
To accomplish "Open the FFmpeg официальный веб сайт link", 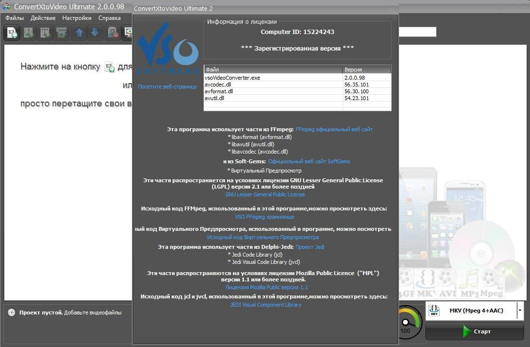I will (334, 129).
